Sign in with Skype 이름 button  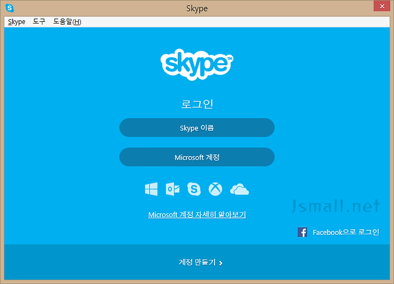(197, 127)
